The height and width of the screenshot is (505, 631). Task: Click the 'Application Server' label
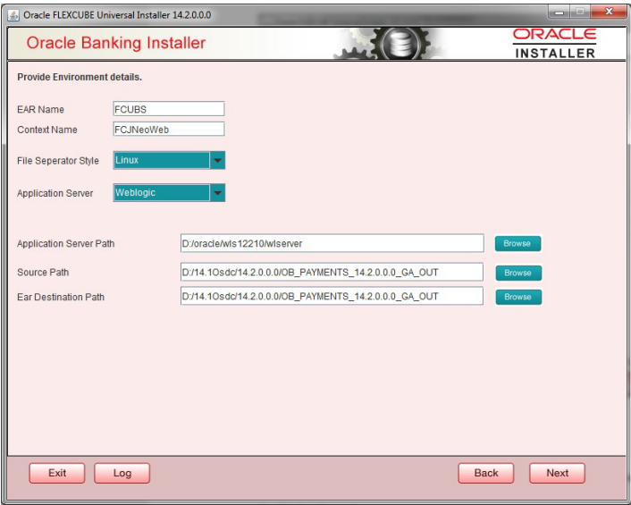coord(55,193)
